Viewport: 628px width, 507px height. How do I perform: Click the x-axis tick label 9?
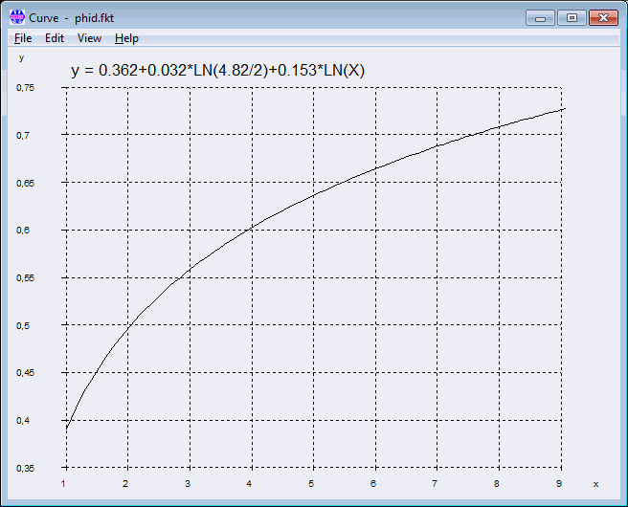click(x=560, y=484)
